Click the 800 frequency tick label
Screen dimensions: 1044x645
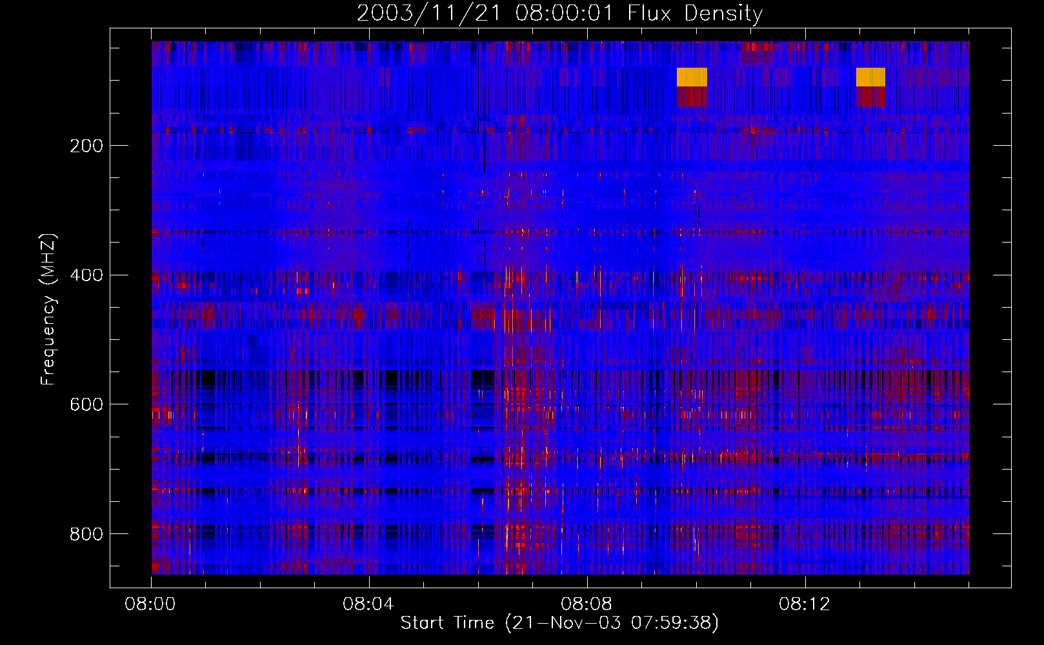click(x=86, y=534)
